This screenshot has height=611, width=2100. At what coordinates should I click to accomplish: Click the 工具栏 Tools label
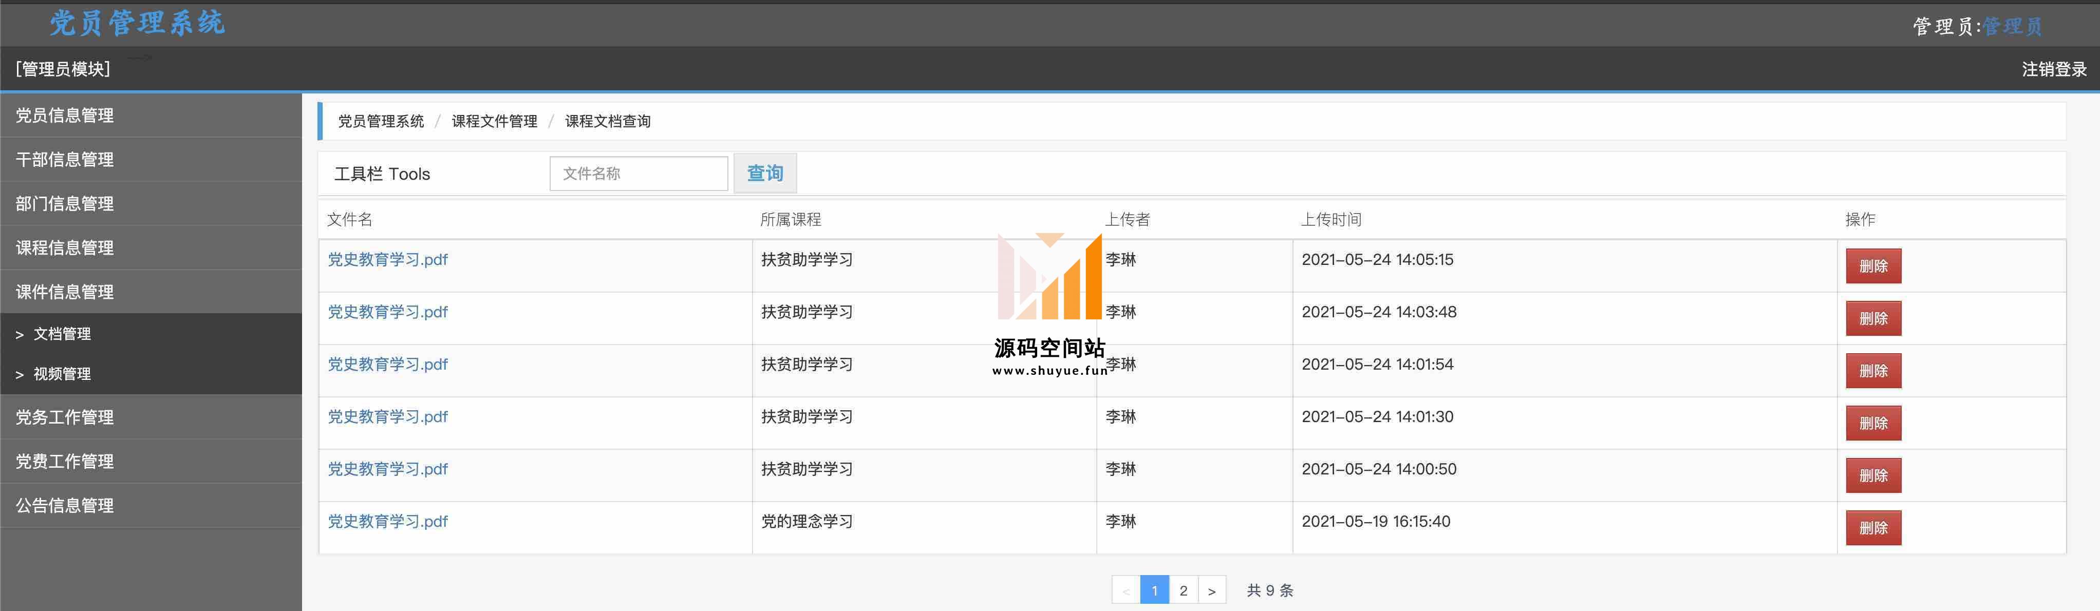click(x=382, y=174)
